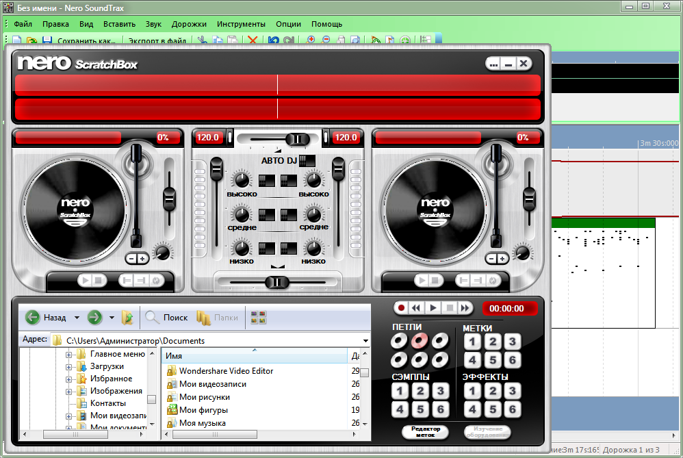
Task: Trigger the third loop pad in top row
Action: [x=440, y=341]
